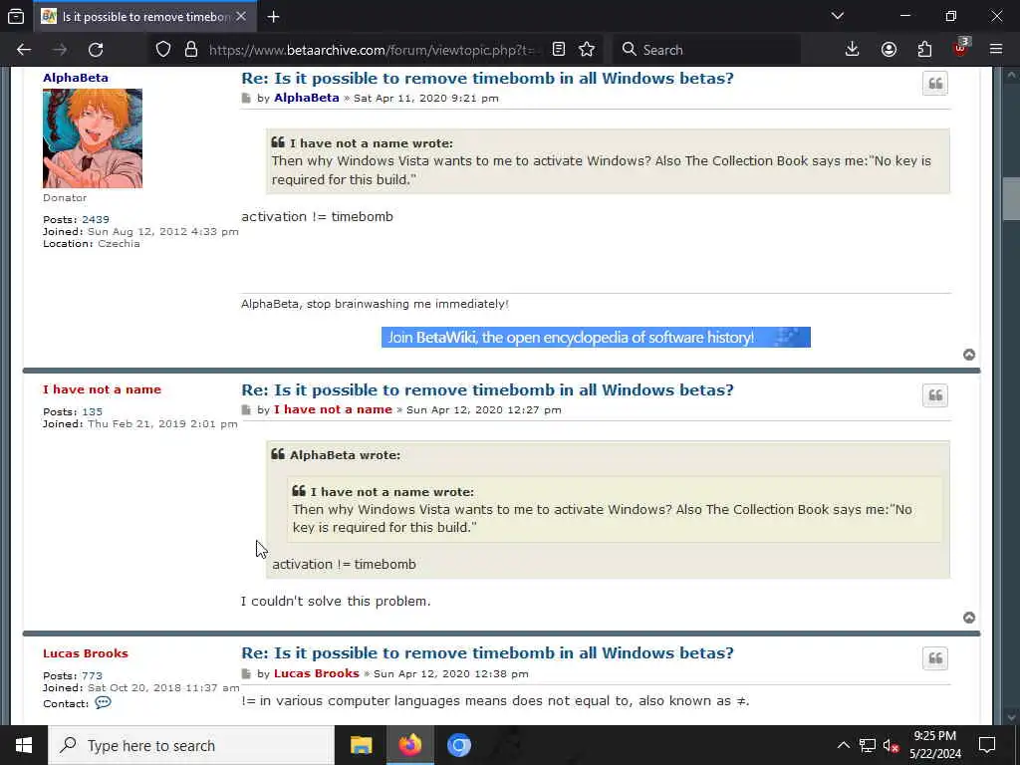Viewport: 1020px width, 765px height.
Task: Open Join BetaWiki banner
Action: click(x=596, y=337)
